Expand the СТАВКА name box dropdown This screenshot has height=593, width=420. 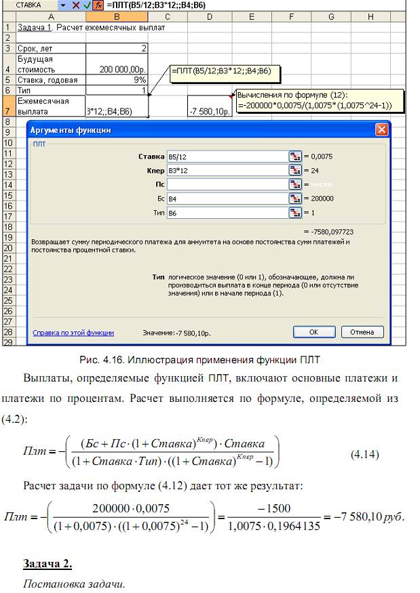63,5
